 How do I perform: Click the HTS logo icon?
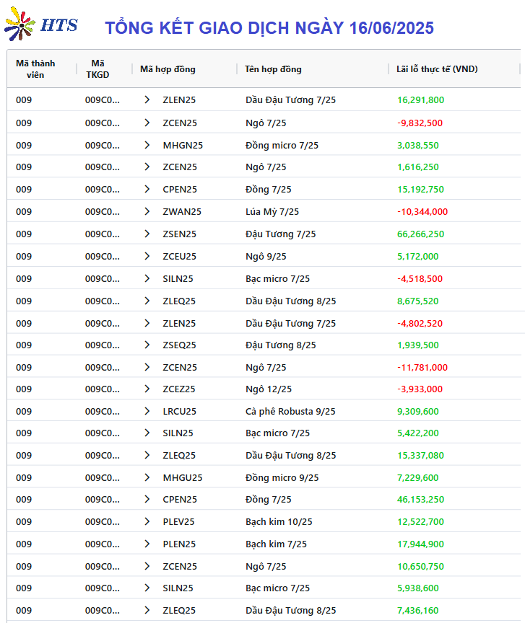tap(20, 24)
